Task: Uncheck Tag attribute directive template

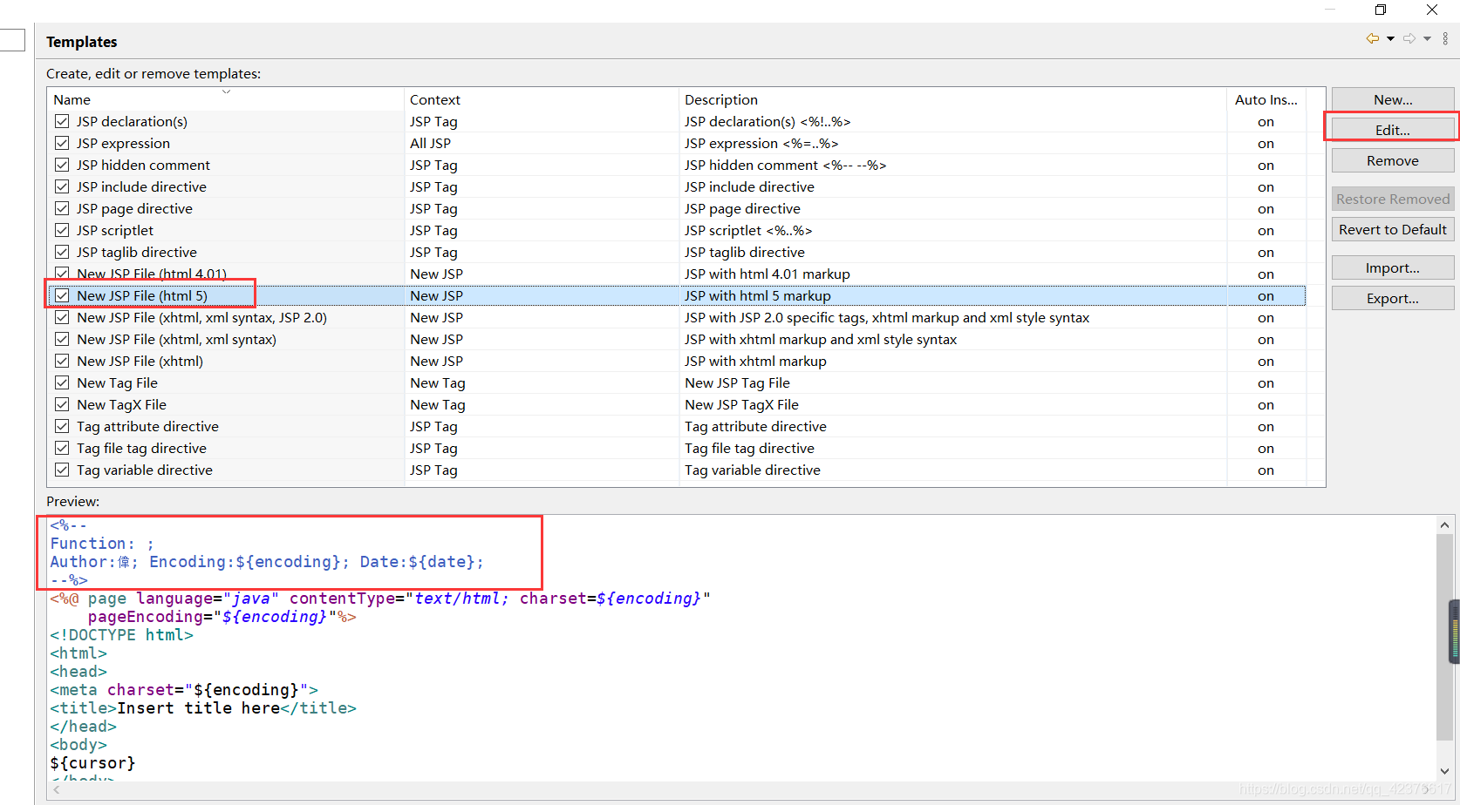Action: (x=62, y=426)
